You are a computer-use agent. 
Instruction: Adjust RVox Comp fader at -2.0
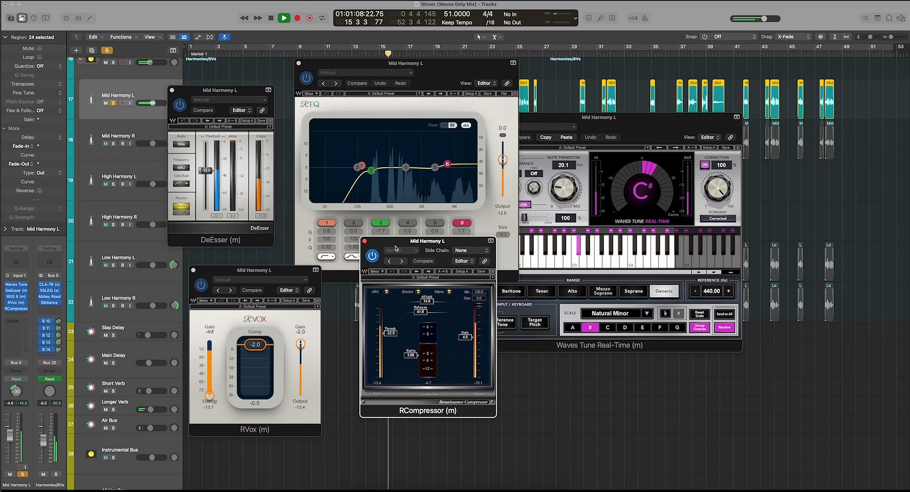click(255, 344)
